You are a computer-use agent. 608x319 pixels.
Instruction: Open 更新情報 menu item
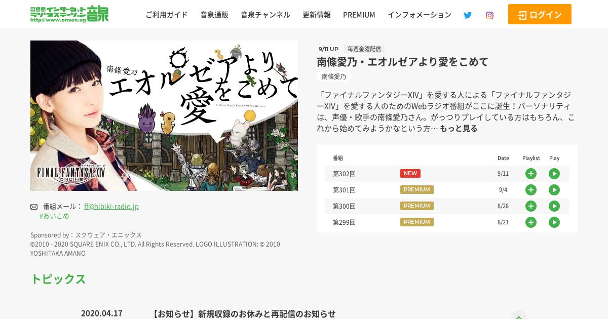(317, 15)
